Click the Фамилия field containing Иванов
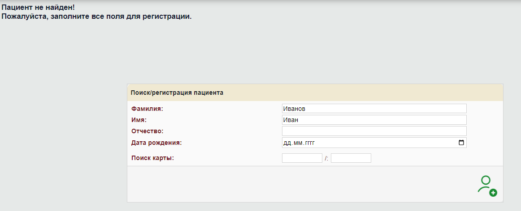Screen dimensions: 521x211 coord(374,109)
